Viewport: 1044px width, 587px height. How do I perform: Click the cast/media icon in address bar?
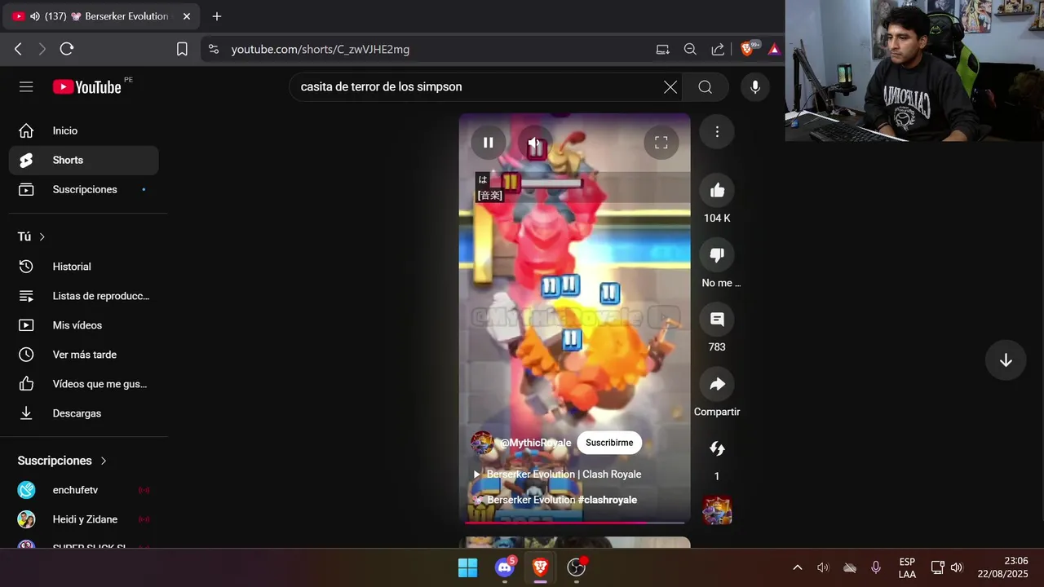pyautogui.click(x=663, y=49)
